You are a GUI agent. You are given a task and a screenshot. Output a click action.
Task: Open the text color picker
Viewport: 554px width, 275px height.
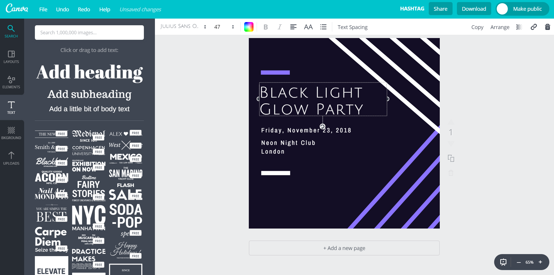[x=249, y=27]
